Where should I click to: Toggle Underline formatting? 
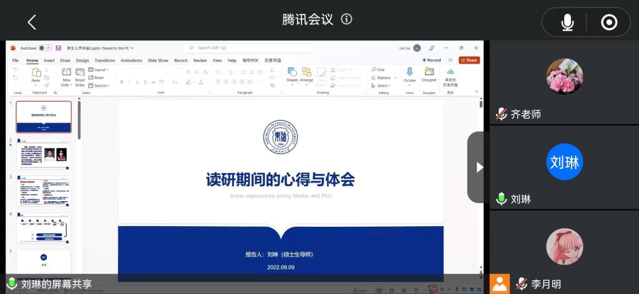click(x=138, y=82)
